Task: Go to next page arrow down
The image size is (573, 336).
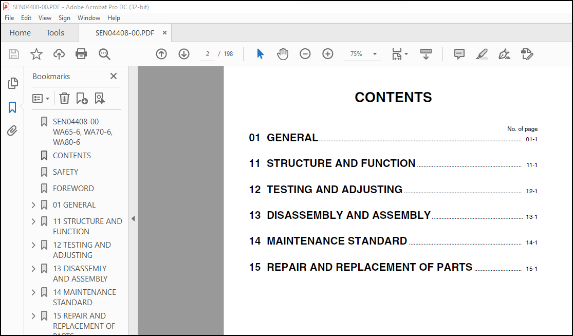Action: click(x=184, y=54)
